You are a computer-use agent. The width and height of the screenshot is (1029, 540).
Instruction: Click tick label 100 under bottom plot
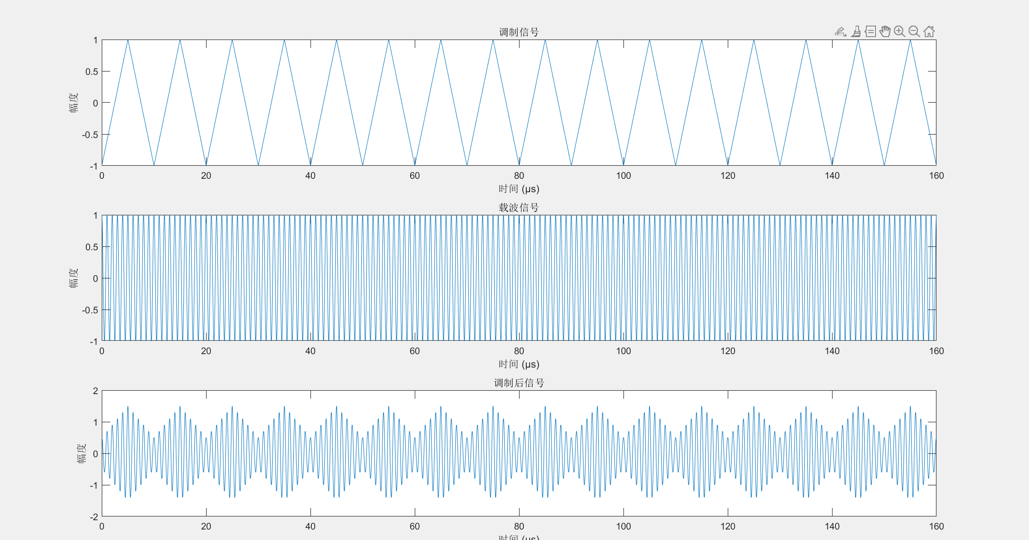(623, 527)
